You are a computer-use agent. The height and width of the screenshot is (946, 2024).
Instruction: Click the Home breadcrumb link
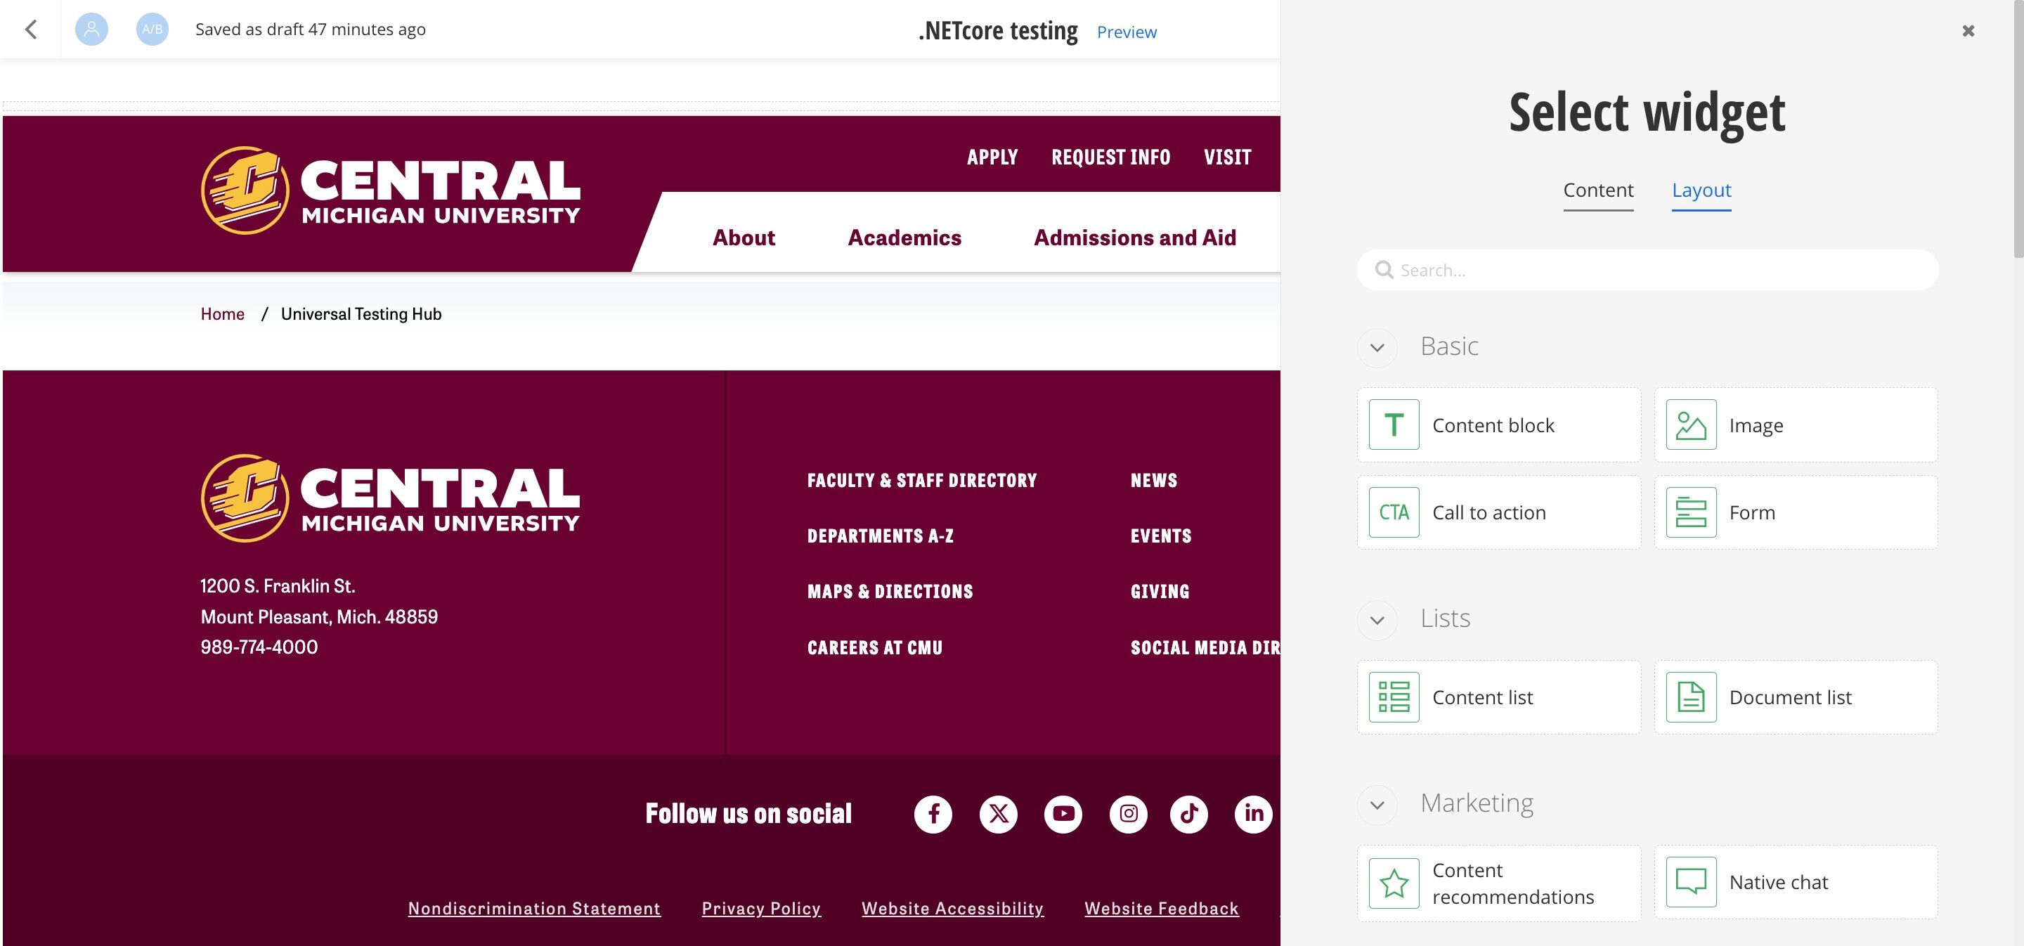tap(222, 314)
